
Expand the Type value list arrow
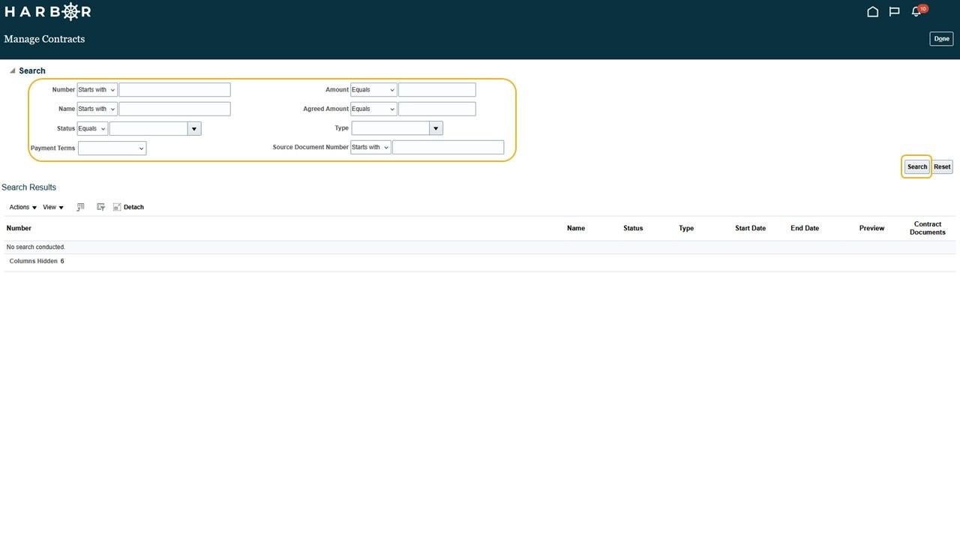click(436, 128)
